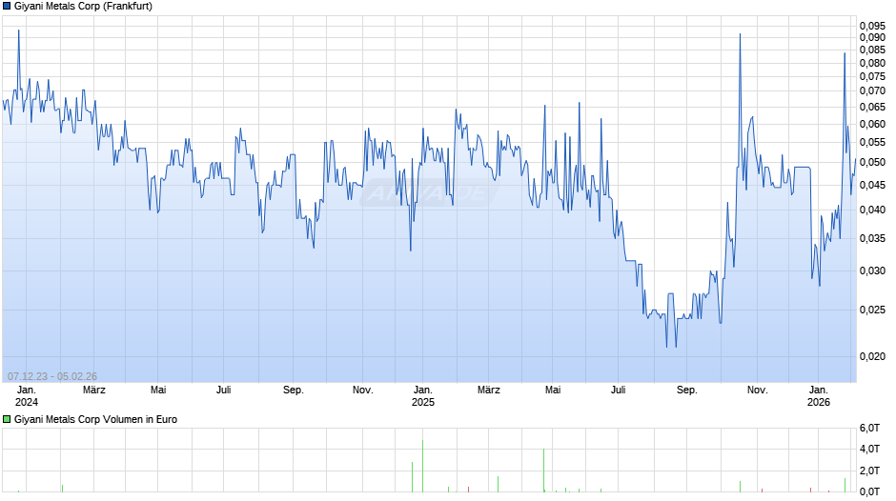Click the 0,030 price axis label
This screenshot has width=896, height=501.
(872, 271)
